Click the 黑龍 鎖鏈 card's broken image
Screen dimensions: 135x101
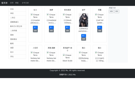click(x=51, y=54)
